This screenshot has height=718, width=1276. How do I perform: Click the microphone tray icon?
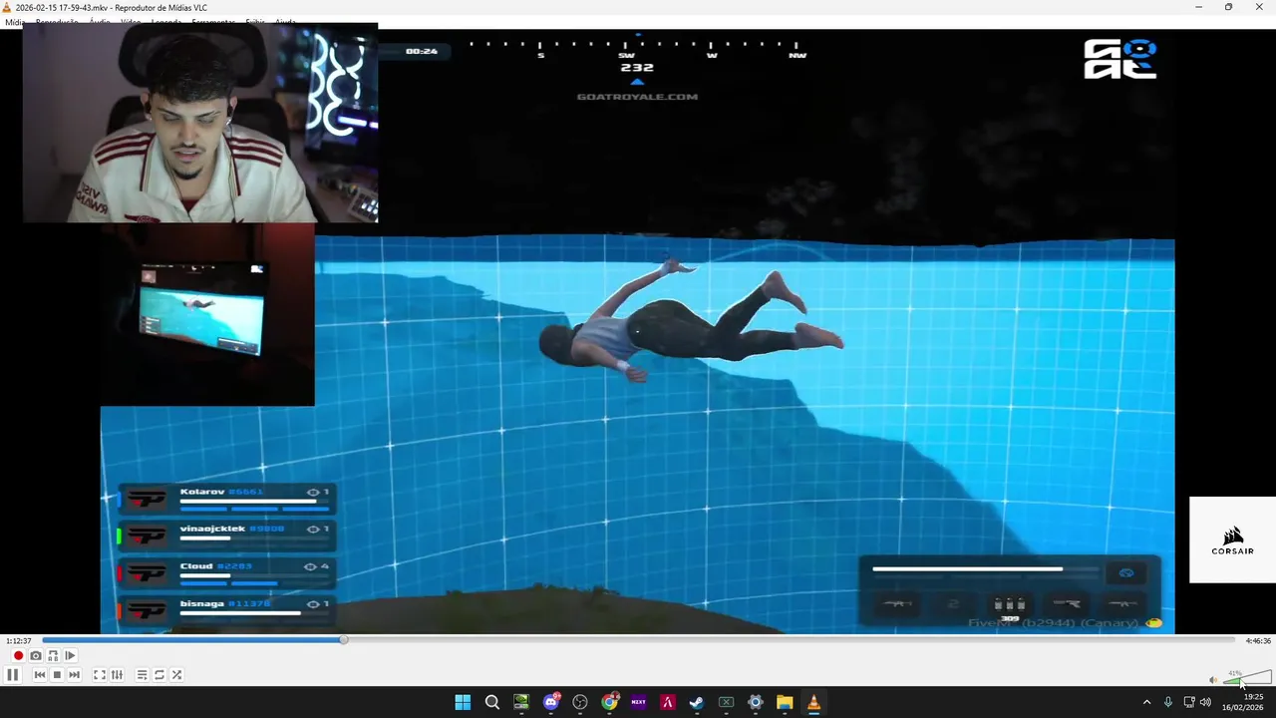tap(1167, 702)
